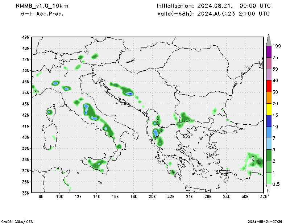Click the red 30–40 legend color band
The image size is (290, 224).
269,86
